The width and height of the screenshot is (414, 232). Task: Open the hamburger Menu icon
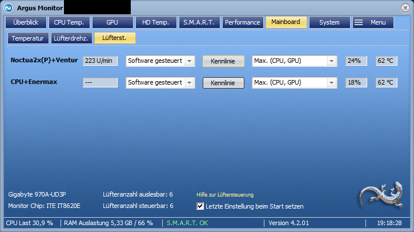(358, 22)
